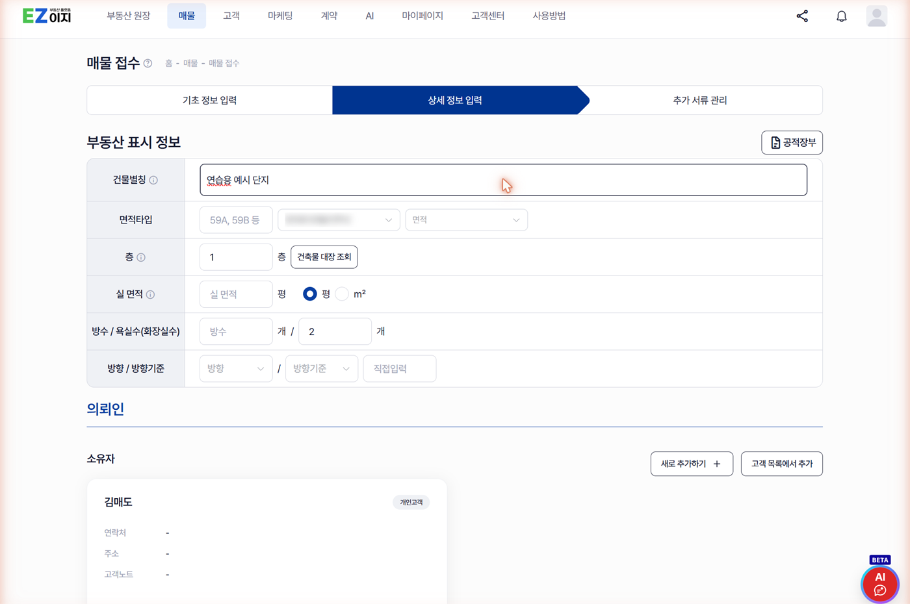Click info icon beside 실 면적 label
The height and width of the screenshot is (604, 910).
(x=150, y=295)
